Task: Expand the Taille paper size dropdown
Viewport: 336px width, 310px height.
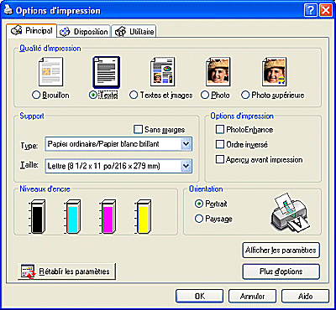Action: point(118,166)
